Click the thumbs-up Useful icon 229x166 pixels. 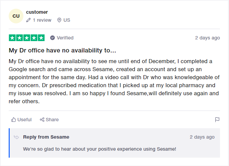coord(14,120)
